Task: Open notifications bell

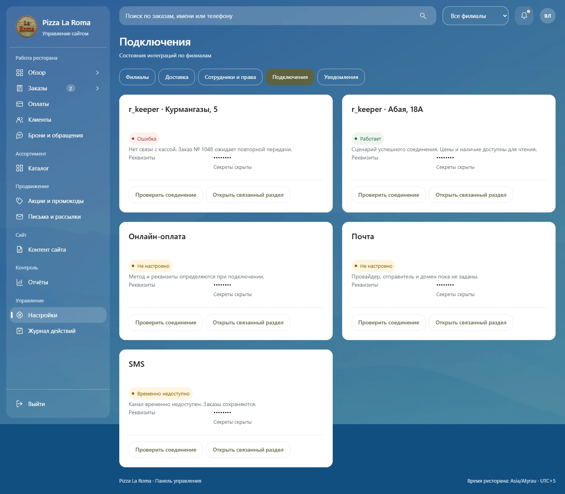Action: (524, 16)
